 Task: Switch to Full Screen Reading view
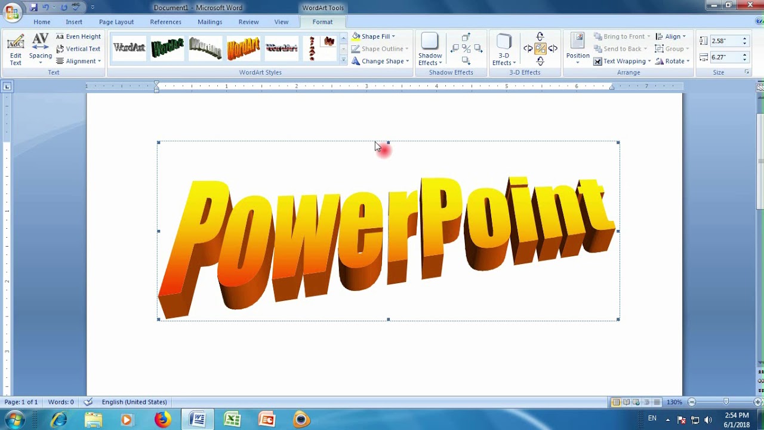click(x=626, y=402)
